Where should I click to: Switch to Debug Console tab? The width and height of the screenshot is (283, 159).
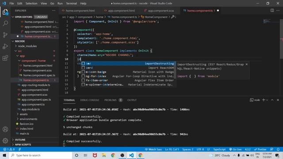(90, 100)
